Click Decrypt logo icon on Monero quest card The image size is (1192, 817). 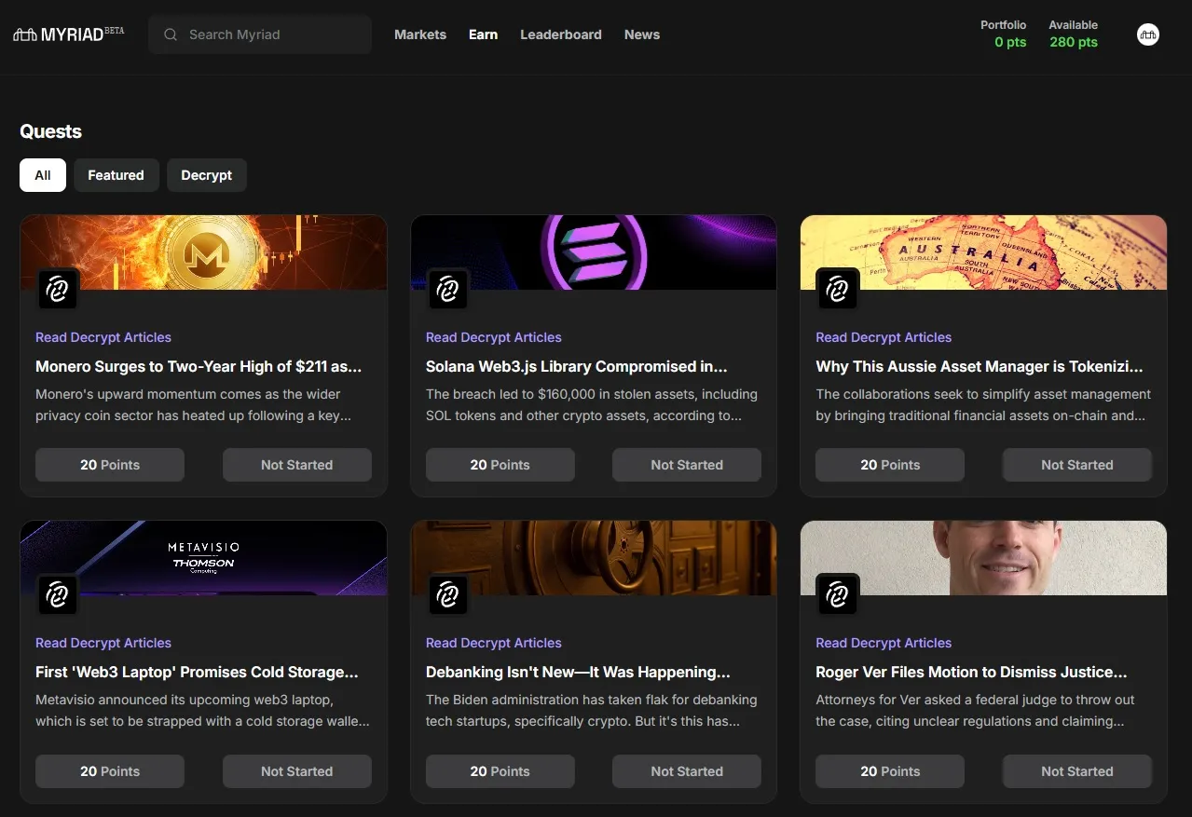click(58, 290)
